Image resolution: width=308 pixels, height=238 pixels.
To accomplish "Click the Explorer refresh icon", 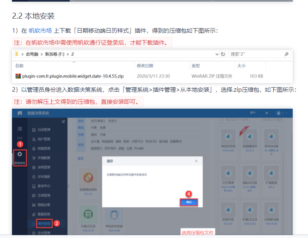I will click(x=223, y=54).
